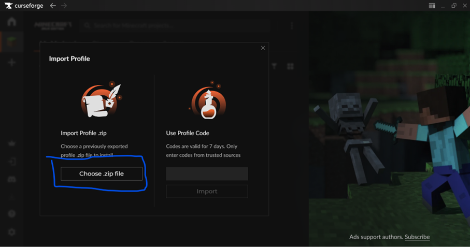Open the premium crown sidebar icon

pos(12,143)
